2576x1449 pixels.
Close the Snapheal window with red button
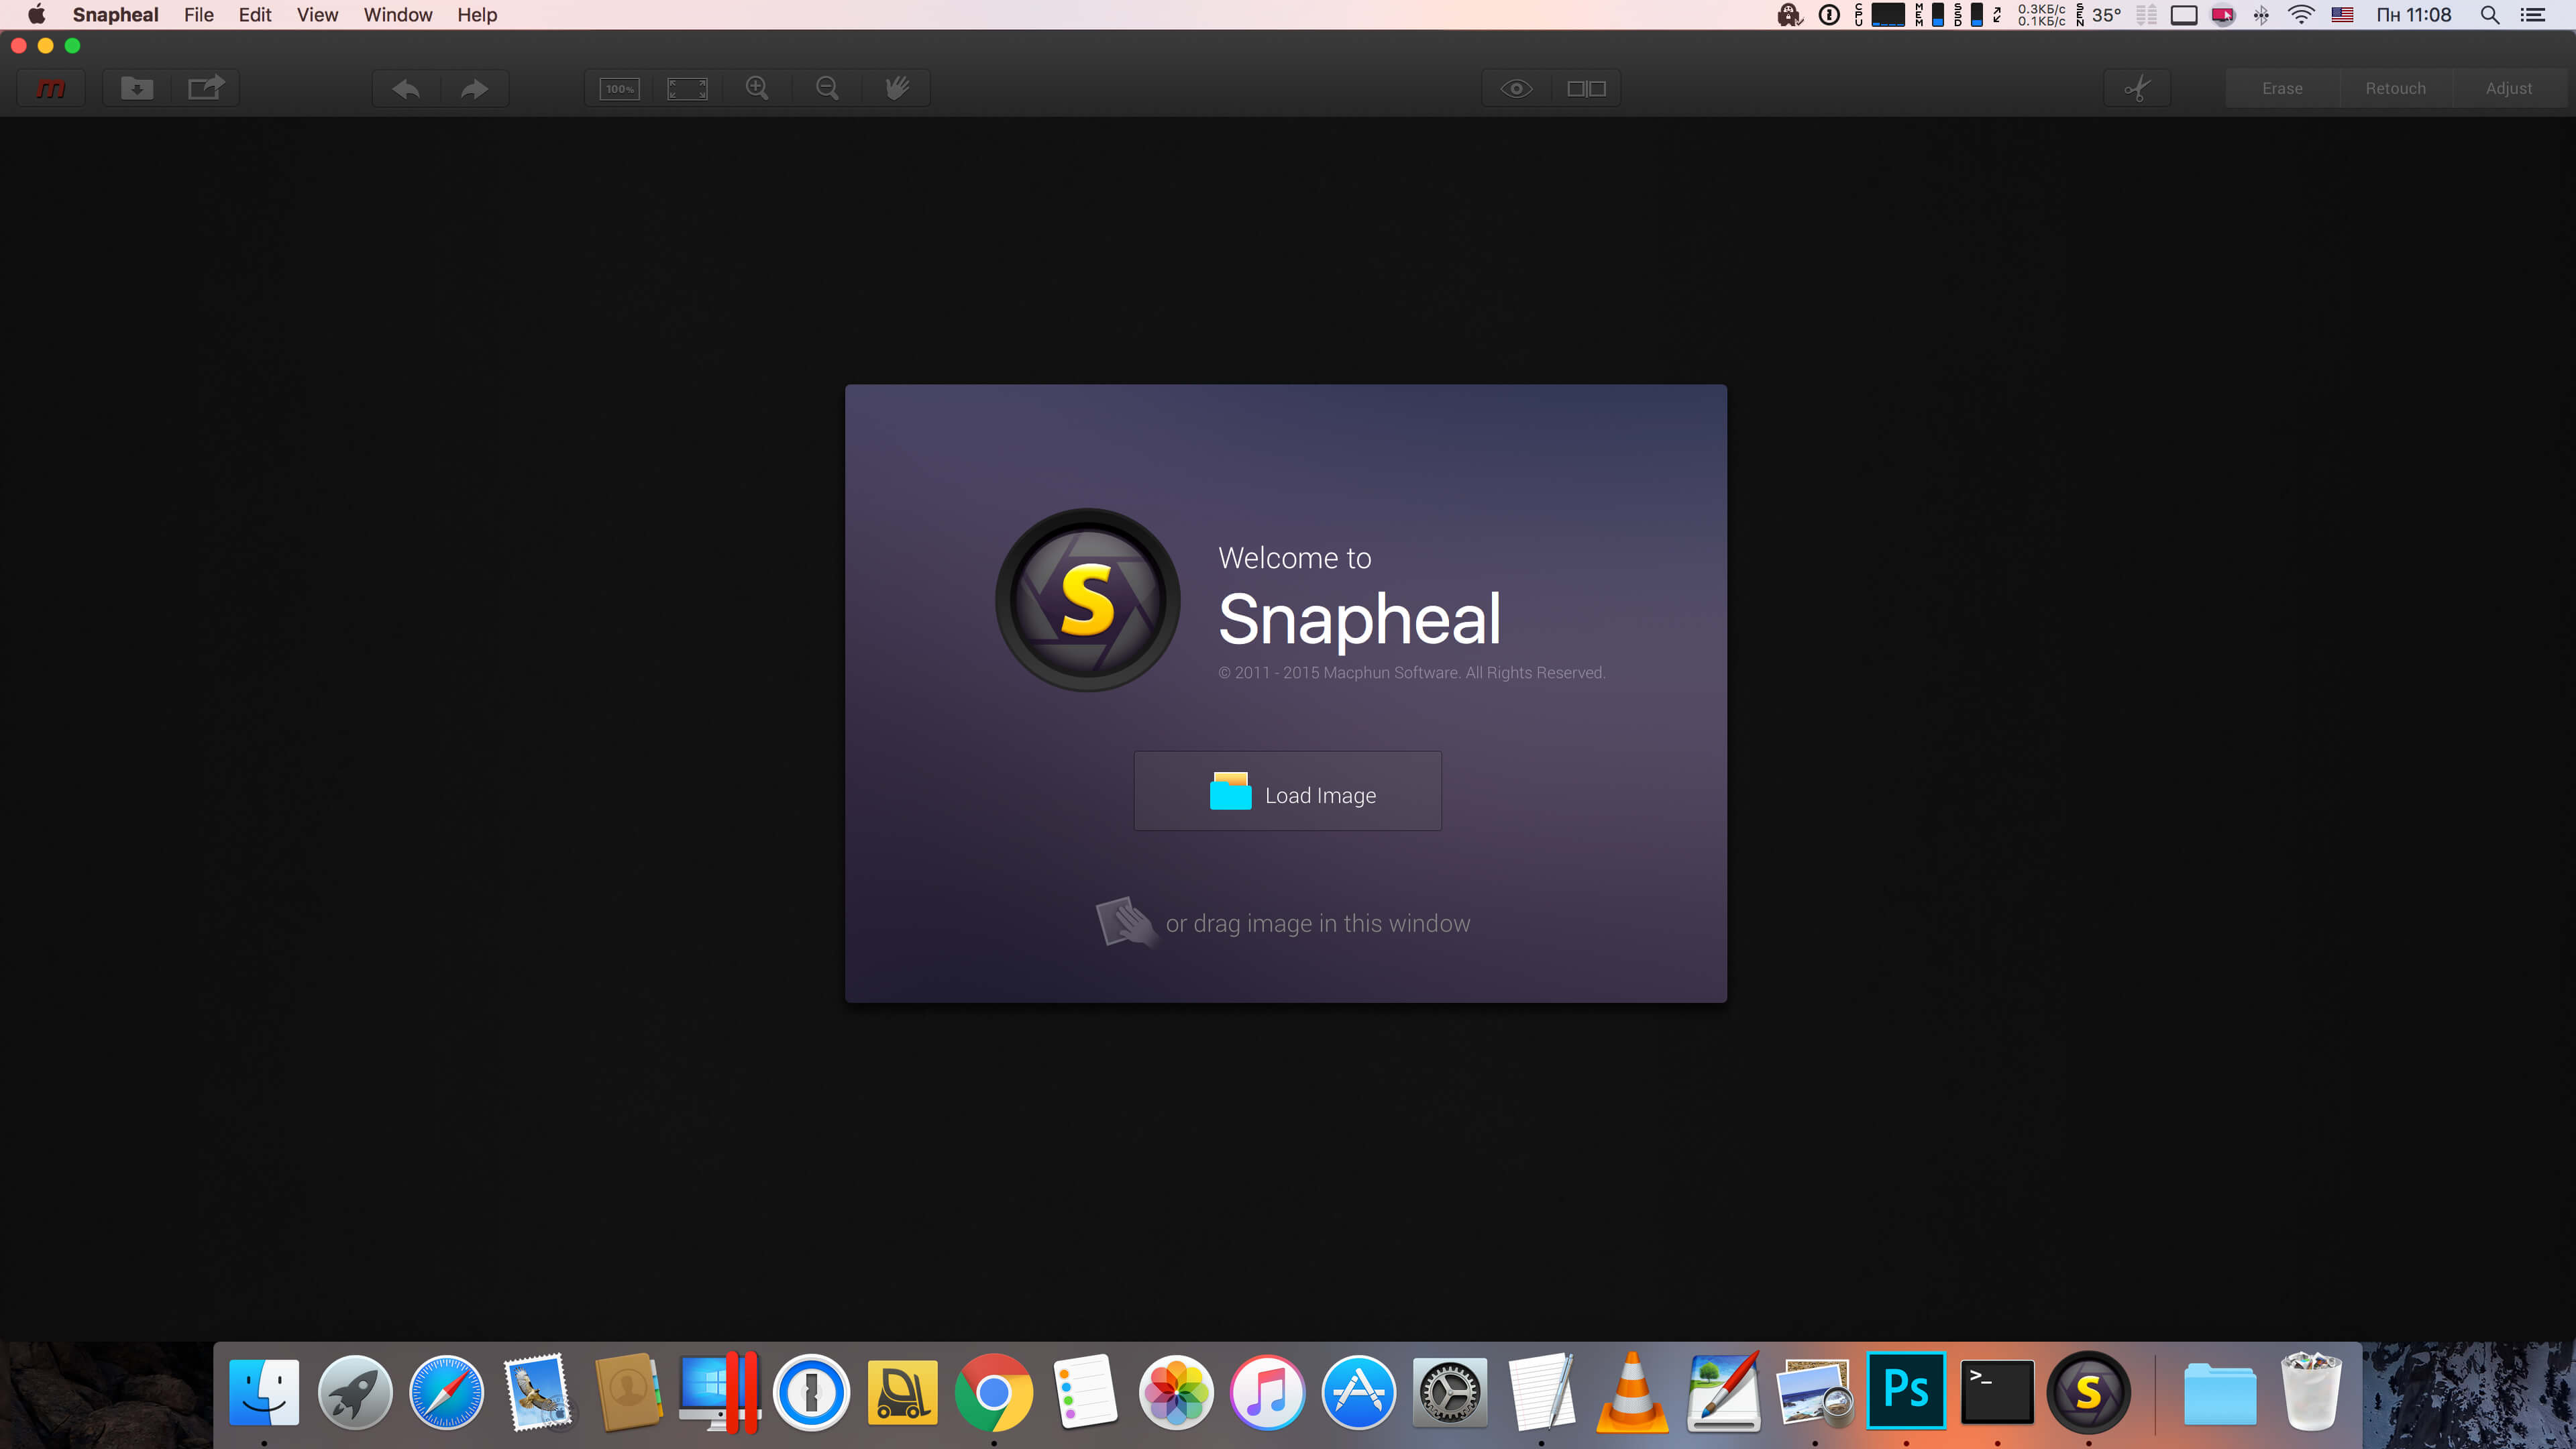pos(18,46)
